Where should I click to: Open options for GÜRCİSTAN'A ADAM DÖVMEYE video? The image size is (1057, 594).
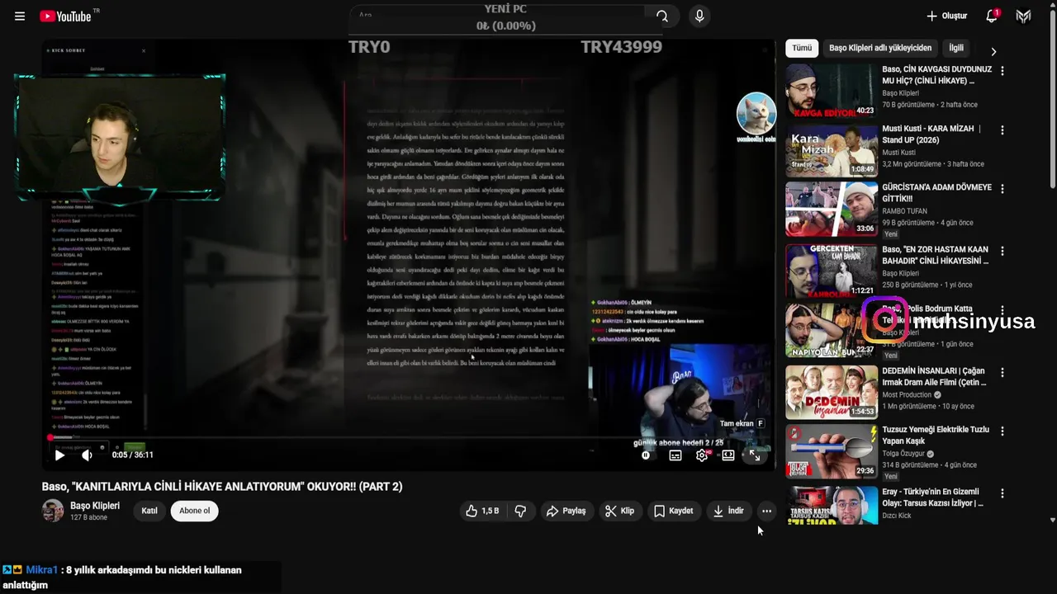click(1002, 189)
